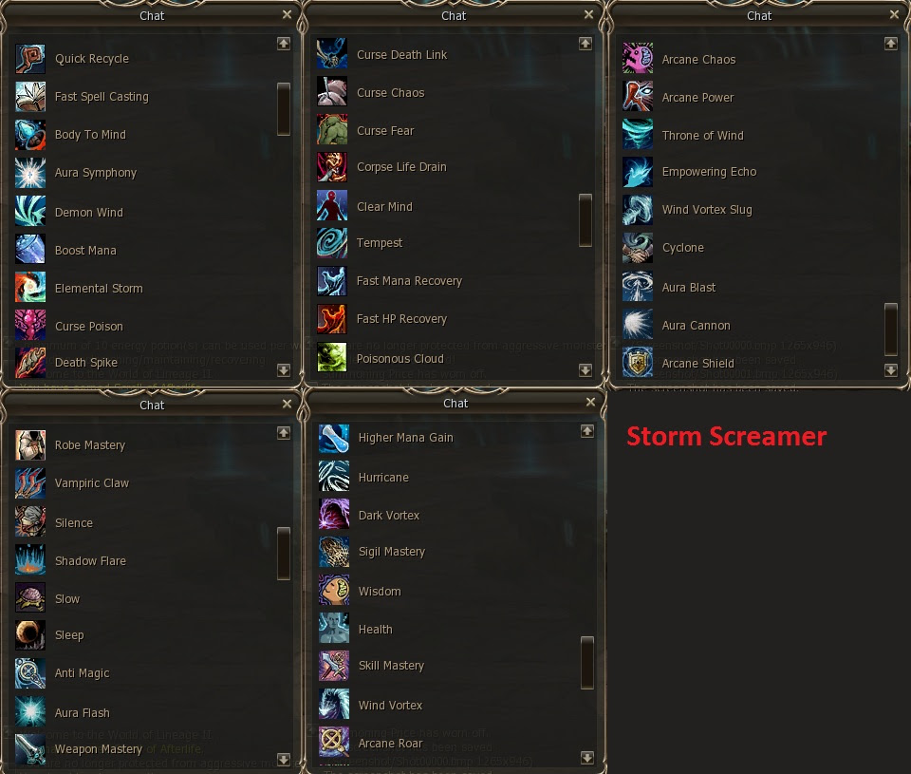Click scroll-up arrow in Quick Recycle panel

click(x=284, y=44)
